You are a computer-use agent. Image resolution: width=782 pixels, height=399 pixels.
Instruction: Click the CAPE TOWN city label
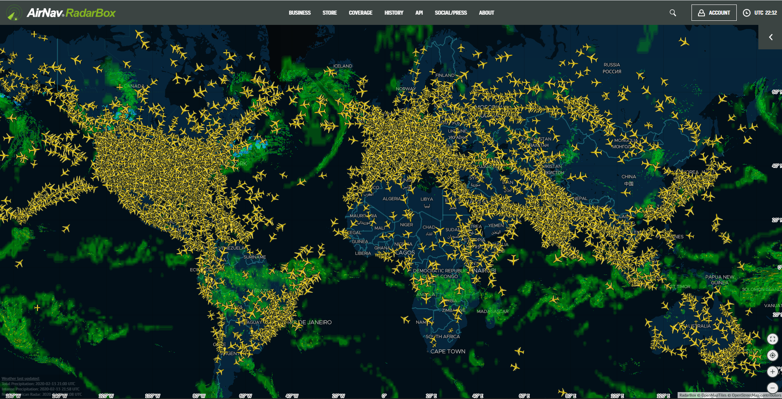pos(448,351)
